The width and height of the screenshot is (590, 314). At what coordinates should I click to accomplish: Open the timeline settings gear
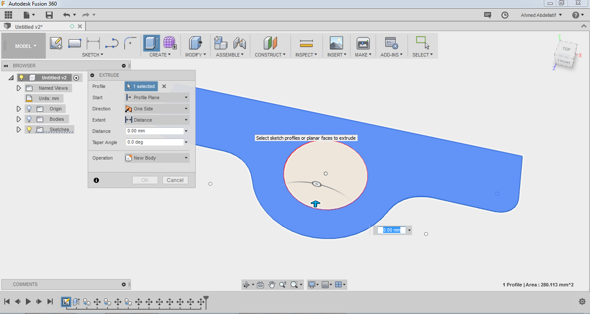[x=582, y=301]
